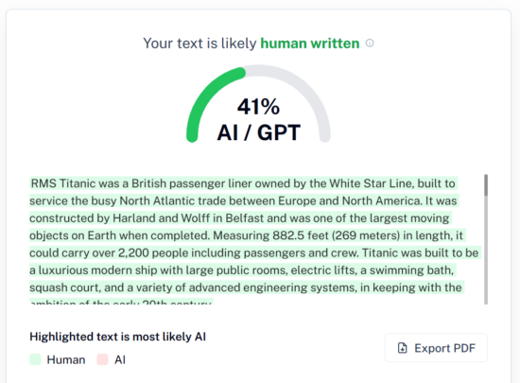
Task: Click the scrollbar track below the thumb
Action: click(486, 251)
